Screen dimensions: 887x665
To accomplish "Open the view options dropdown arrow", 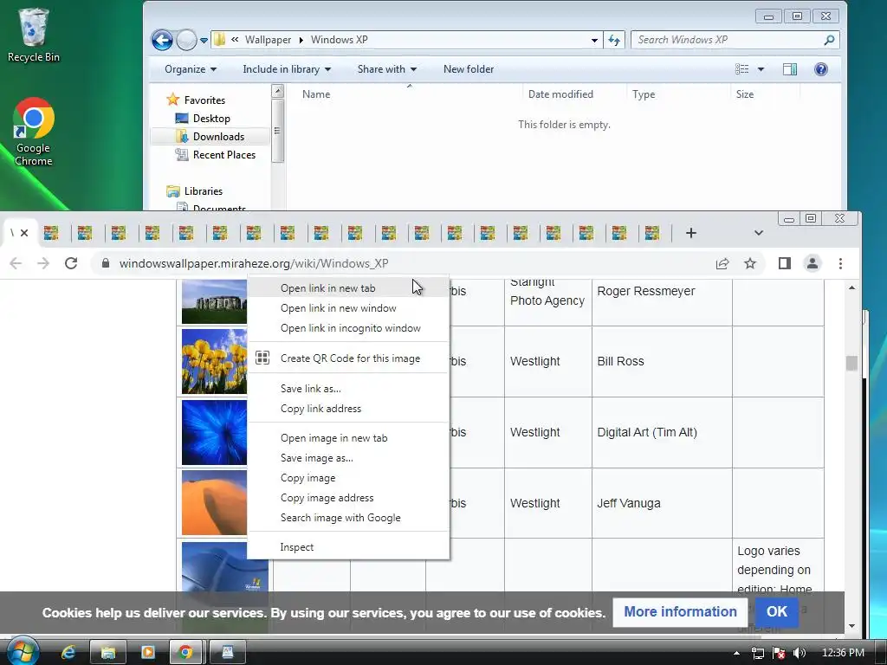I will [x=761, y=69].
